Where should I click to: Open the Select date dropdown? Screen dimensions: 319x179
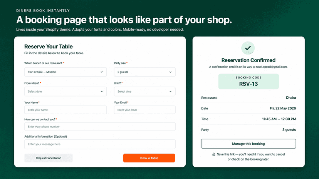[65, 91]
